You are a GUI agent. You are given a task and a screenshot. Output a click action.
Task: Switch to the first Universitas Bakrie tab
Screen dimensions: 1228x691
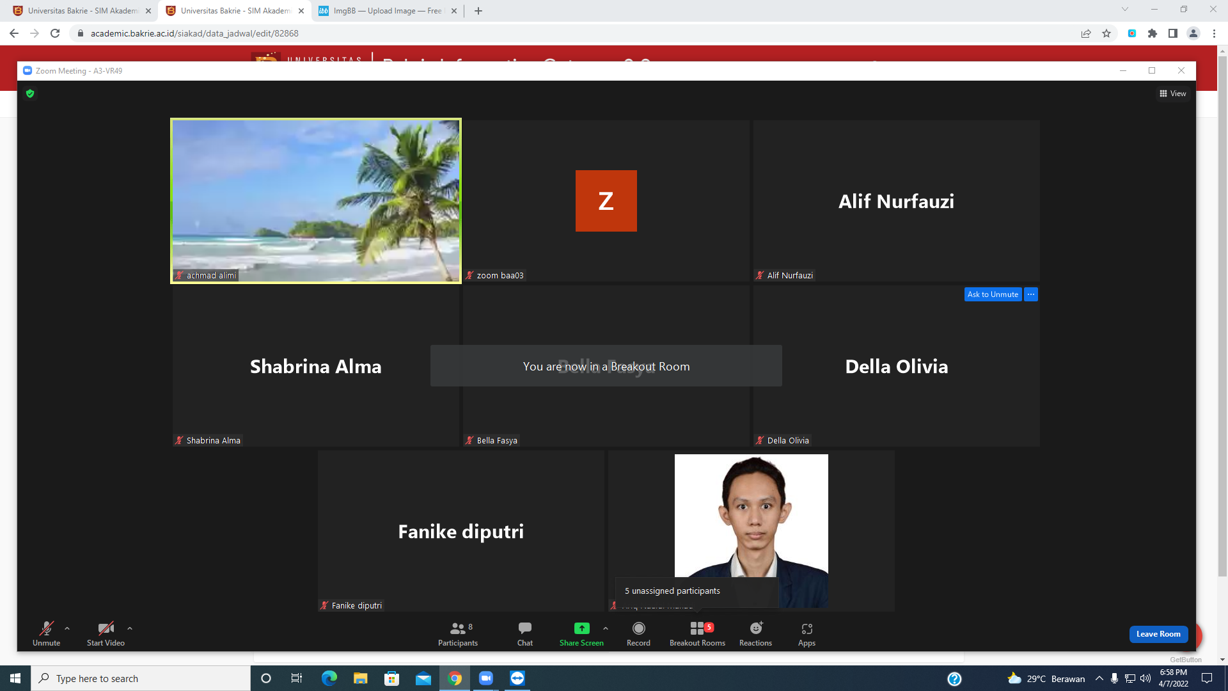point(82,11)
